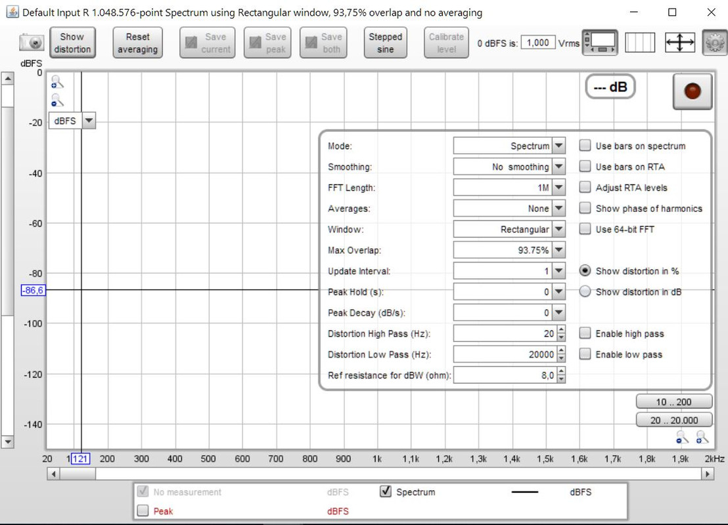Click the Java app icon in title bar
Image resolution: width=728 pixels, height=525 pixels.
pyautogui.click(x=12, y=12)
